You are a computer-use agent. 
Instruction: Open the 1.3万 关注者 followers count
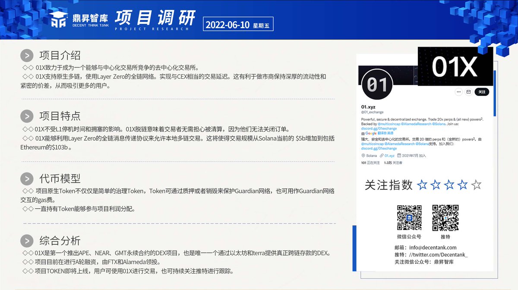393,163
